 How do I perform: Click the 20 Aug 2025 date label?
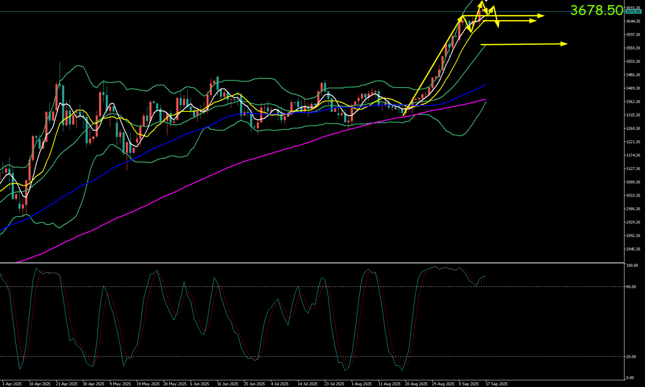pyautogui.click(x=416, y=384)
